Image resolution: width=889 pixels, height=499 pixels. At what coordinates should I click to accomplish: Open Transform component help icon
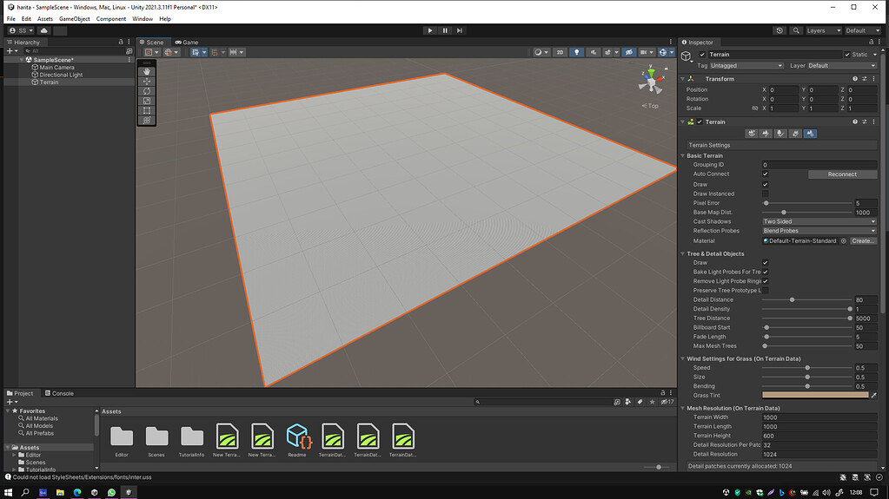[855, 79]
